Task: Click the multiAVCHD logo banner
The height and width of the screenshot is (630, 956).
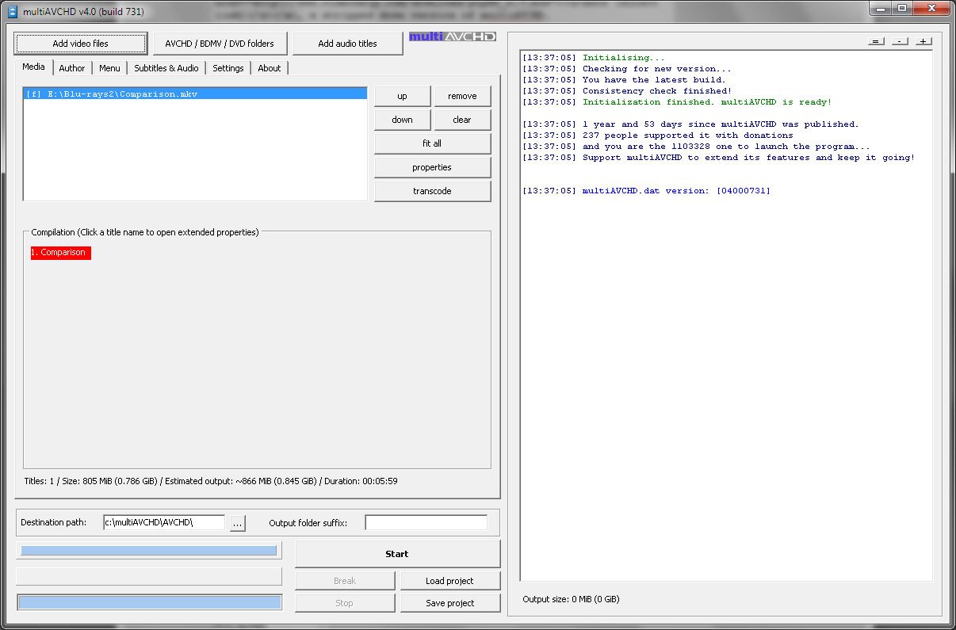Action: tap(453, 36)
